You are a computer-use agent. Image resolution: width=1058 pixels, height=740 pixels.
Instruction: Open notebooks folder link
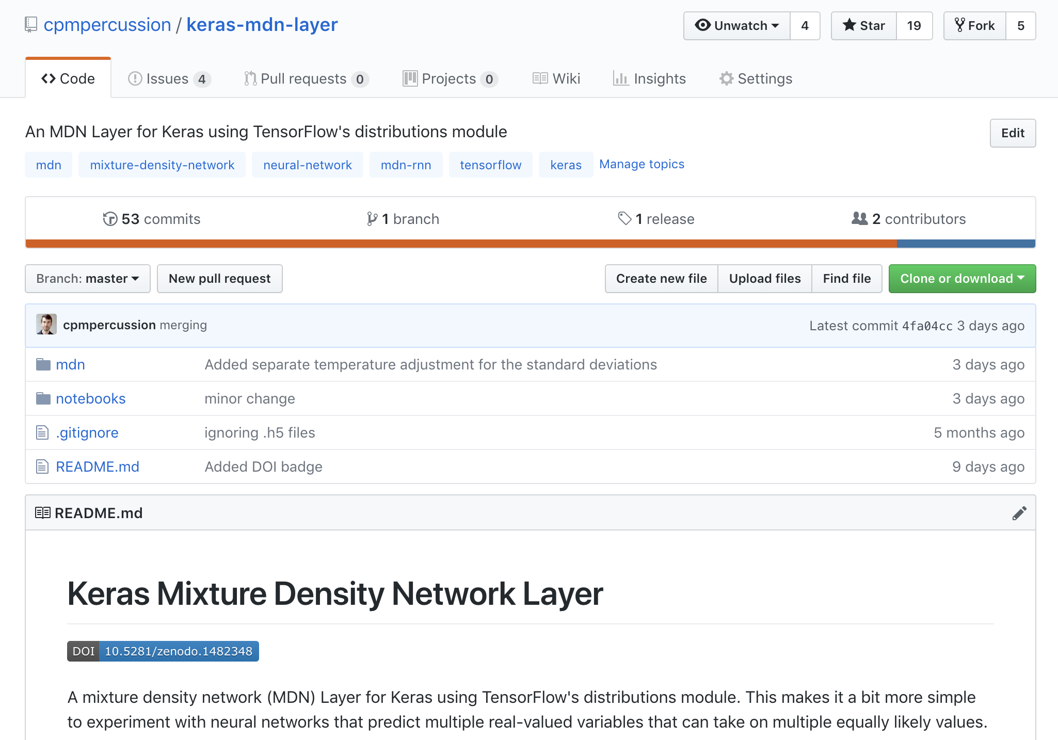click(91, 398)
